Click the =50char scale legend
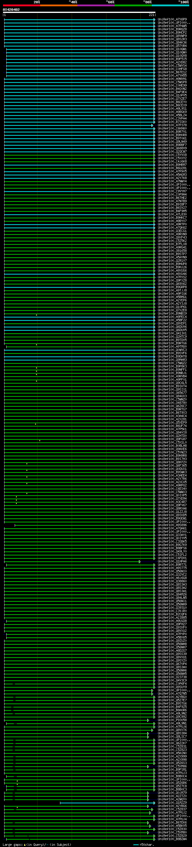This screenshot has height=847, width=192. pos(144,844)
